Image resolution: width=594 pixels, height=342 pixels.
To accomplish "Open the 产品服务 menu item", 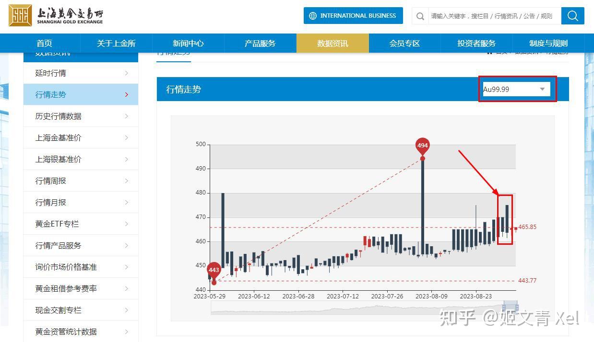I will pos(260,43).
